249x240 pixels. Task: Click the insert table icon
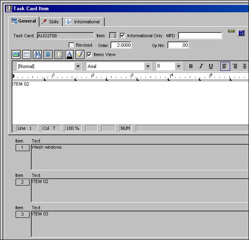coord(27,54)
